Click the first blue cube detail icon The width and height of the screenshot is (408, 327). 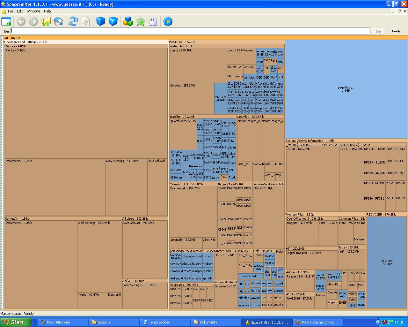point(101,22)
